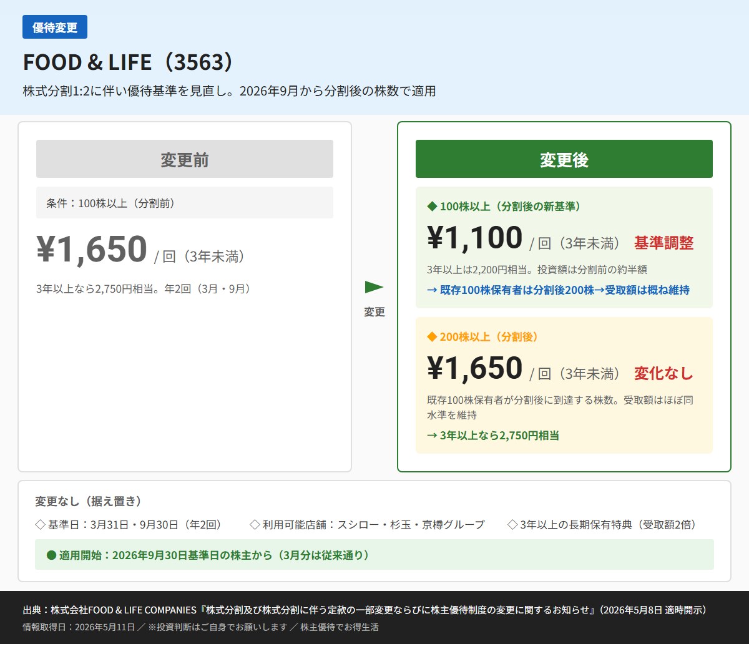Viewport: 749px width, 659px height.
Task: Click the 変更 label under the arrow
Action: point(374,312)
